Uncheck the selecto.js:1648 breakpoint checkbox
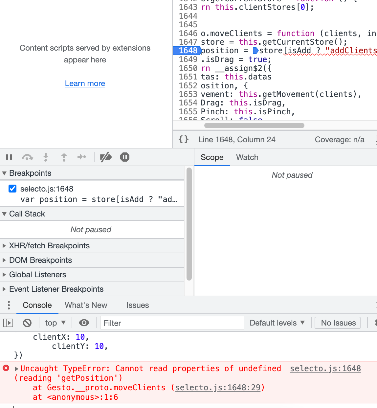The image size is (377, 408). point(12,189)
